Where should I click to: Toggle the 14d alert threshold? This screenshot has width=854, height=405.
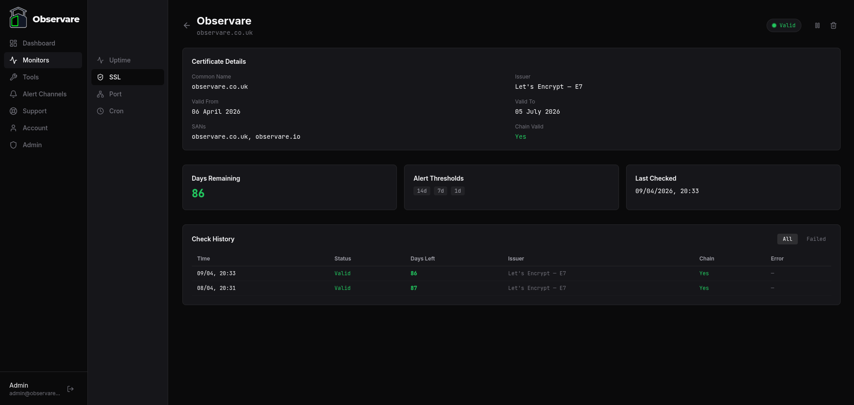click(x=421, y=191)
